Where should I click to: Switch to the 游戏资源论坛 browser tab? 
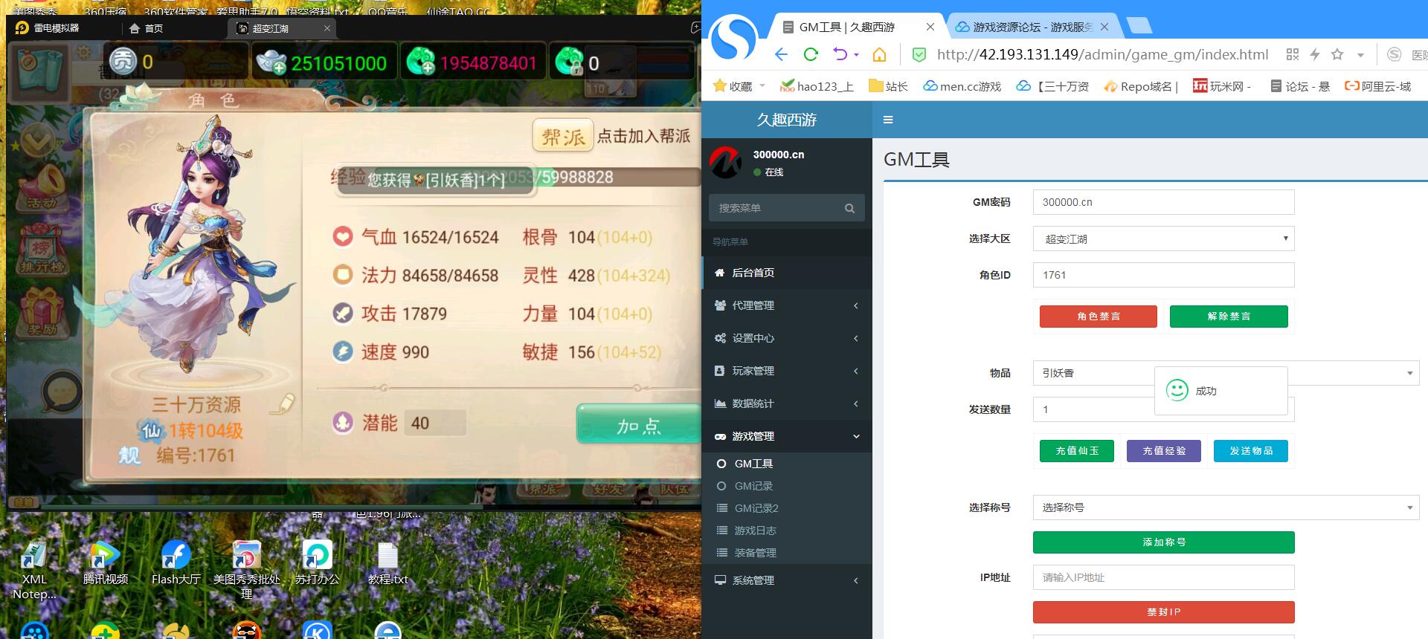click(1030, 27)
